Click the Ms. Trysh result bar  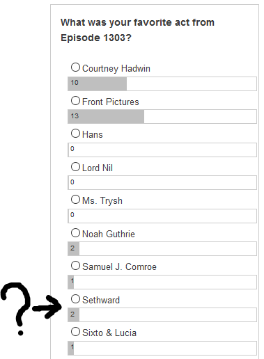click(162, 216)
